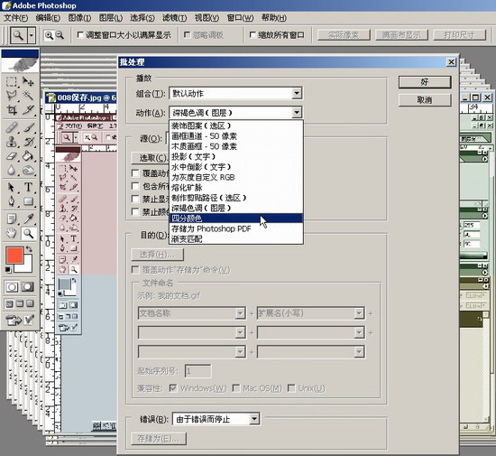Open the 错误(B) error handling dropdown
This screenshot has width=496, height=456.
(x=254, y=419)
